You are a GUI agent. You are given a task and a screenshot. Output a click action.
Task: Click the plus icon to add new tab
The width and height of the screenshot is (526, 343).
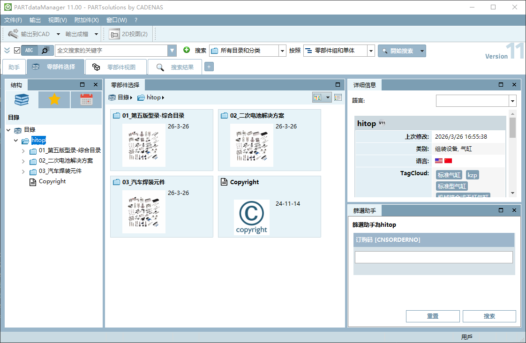click(209, 67)
